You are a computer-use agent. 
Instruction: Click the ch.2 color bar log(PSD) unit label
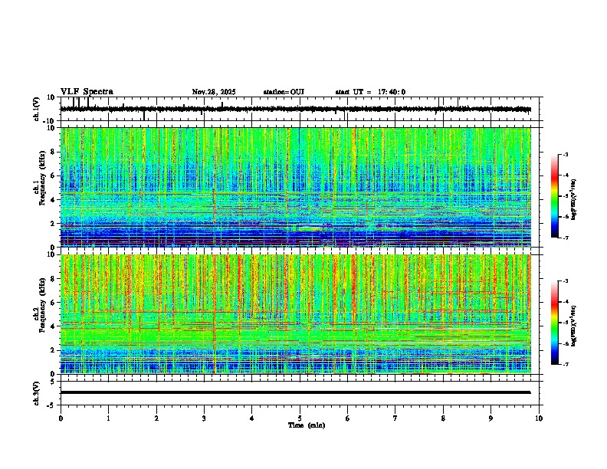pos(573,325)
